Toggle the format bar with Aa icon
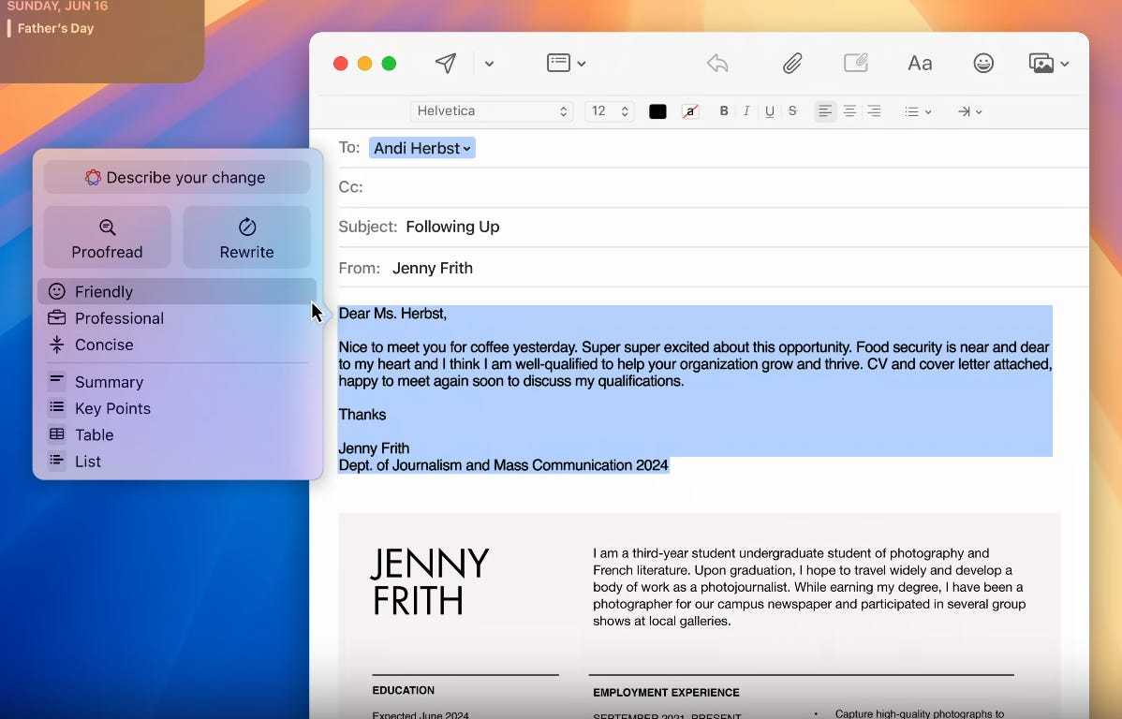The image size is (1122, 719). pos(920,64)
